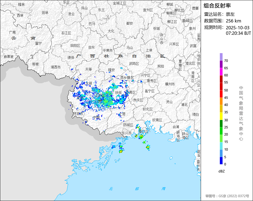Select the 256 km data range value
This screenshot has width=253, height=201.
point(234,21)
